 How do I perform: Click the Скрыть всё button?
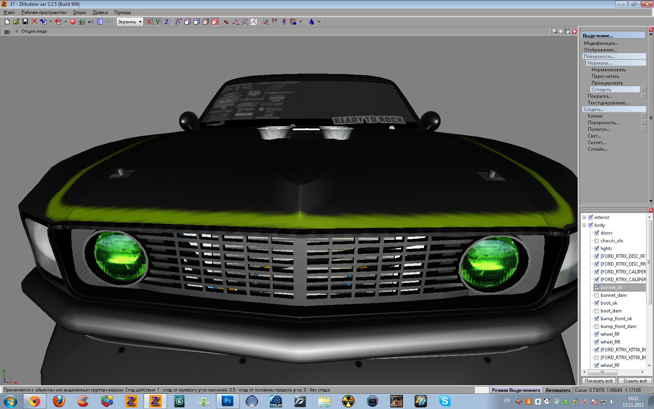pyautogui.click(x=635, y=381)
